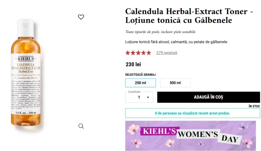Click the 230 lei price
The image size is (261, 151).
click(133, 65)
